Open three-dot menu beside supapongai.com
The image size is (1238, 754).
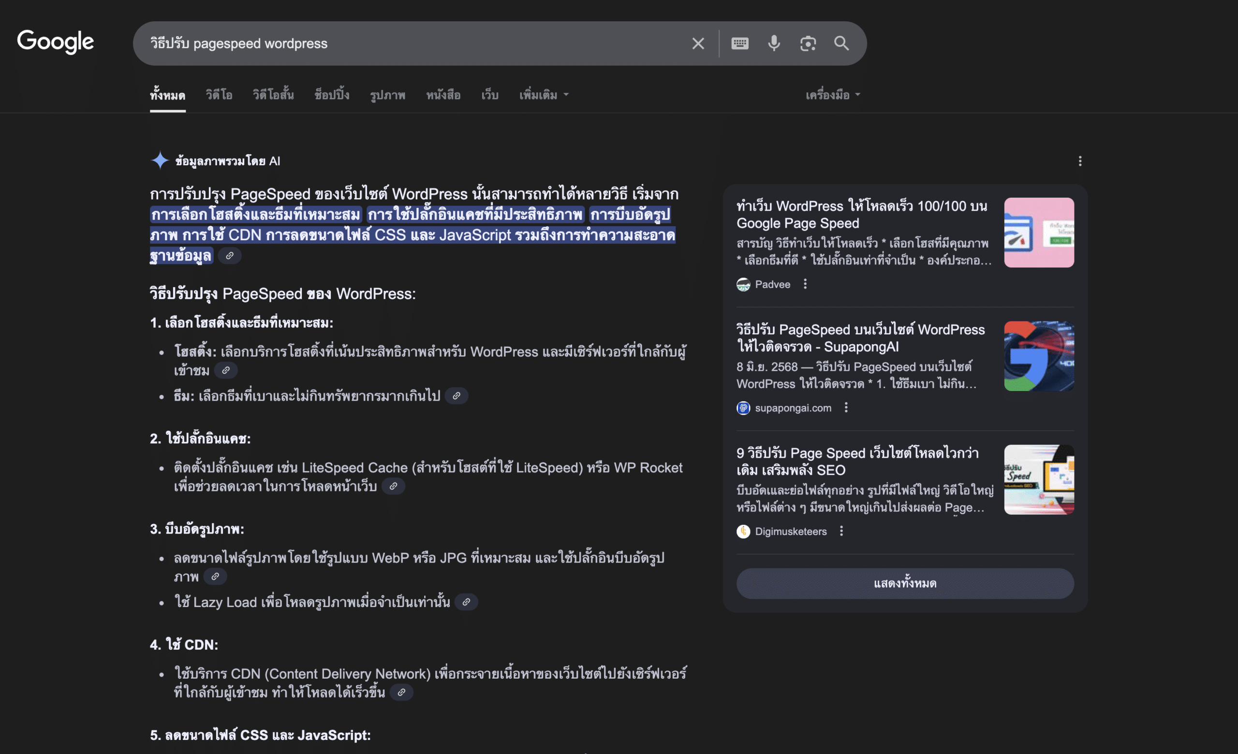(846, 407)
